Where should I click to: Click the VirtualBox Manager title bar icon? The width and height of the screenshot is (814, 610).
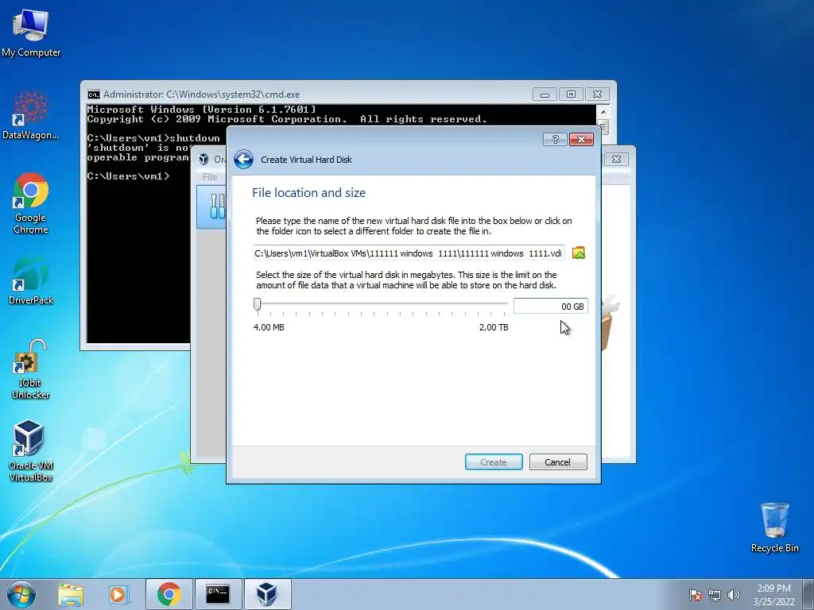coord(203,159)
